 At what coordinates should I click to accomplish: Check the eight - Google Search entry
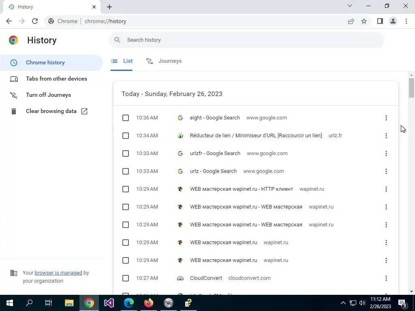click(126, 118)
